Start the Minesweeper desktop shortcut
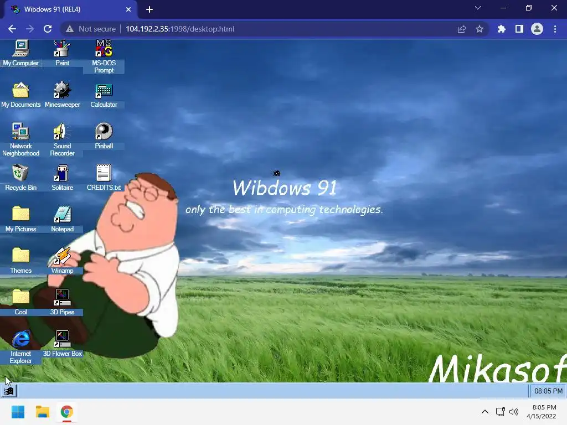The height and width of the screenshot is (425, 567). [x=62, y=95]
